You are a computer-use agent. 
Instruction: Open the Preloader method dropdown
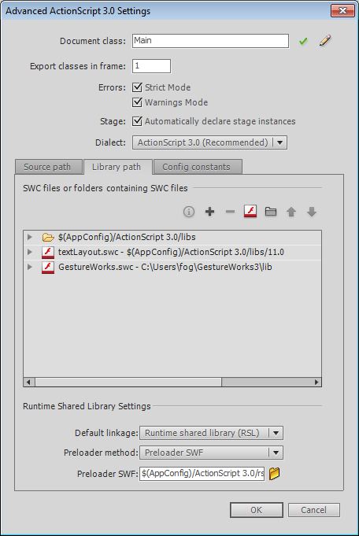[211, 453]
